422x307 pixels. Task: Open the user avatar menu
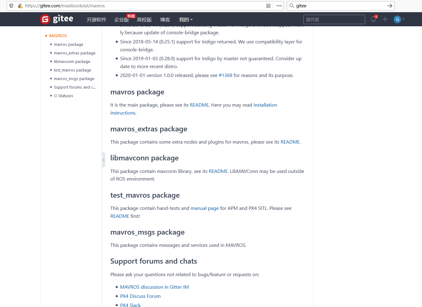click(399, 19)
